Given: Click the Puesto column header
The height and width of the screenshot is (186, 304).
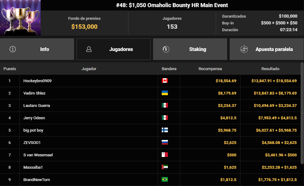Looking at the screenshot, I should 10,69.
